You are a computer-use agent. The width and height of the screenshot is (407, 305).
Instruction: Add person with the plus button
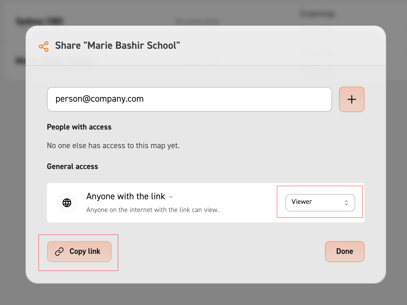click(351, 99)
